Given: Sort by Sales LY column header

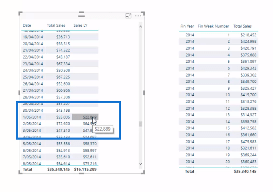Looking at the screenshot, I should pyautogui.click(x=80, y=26).
